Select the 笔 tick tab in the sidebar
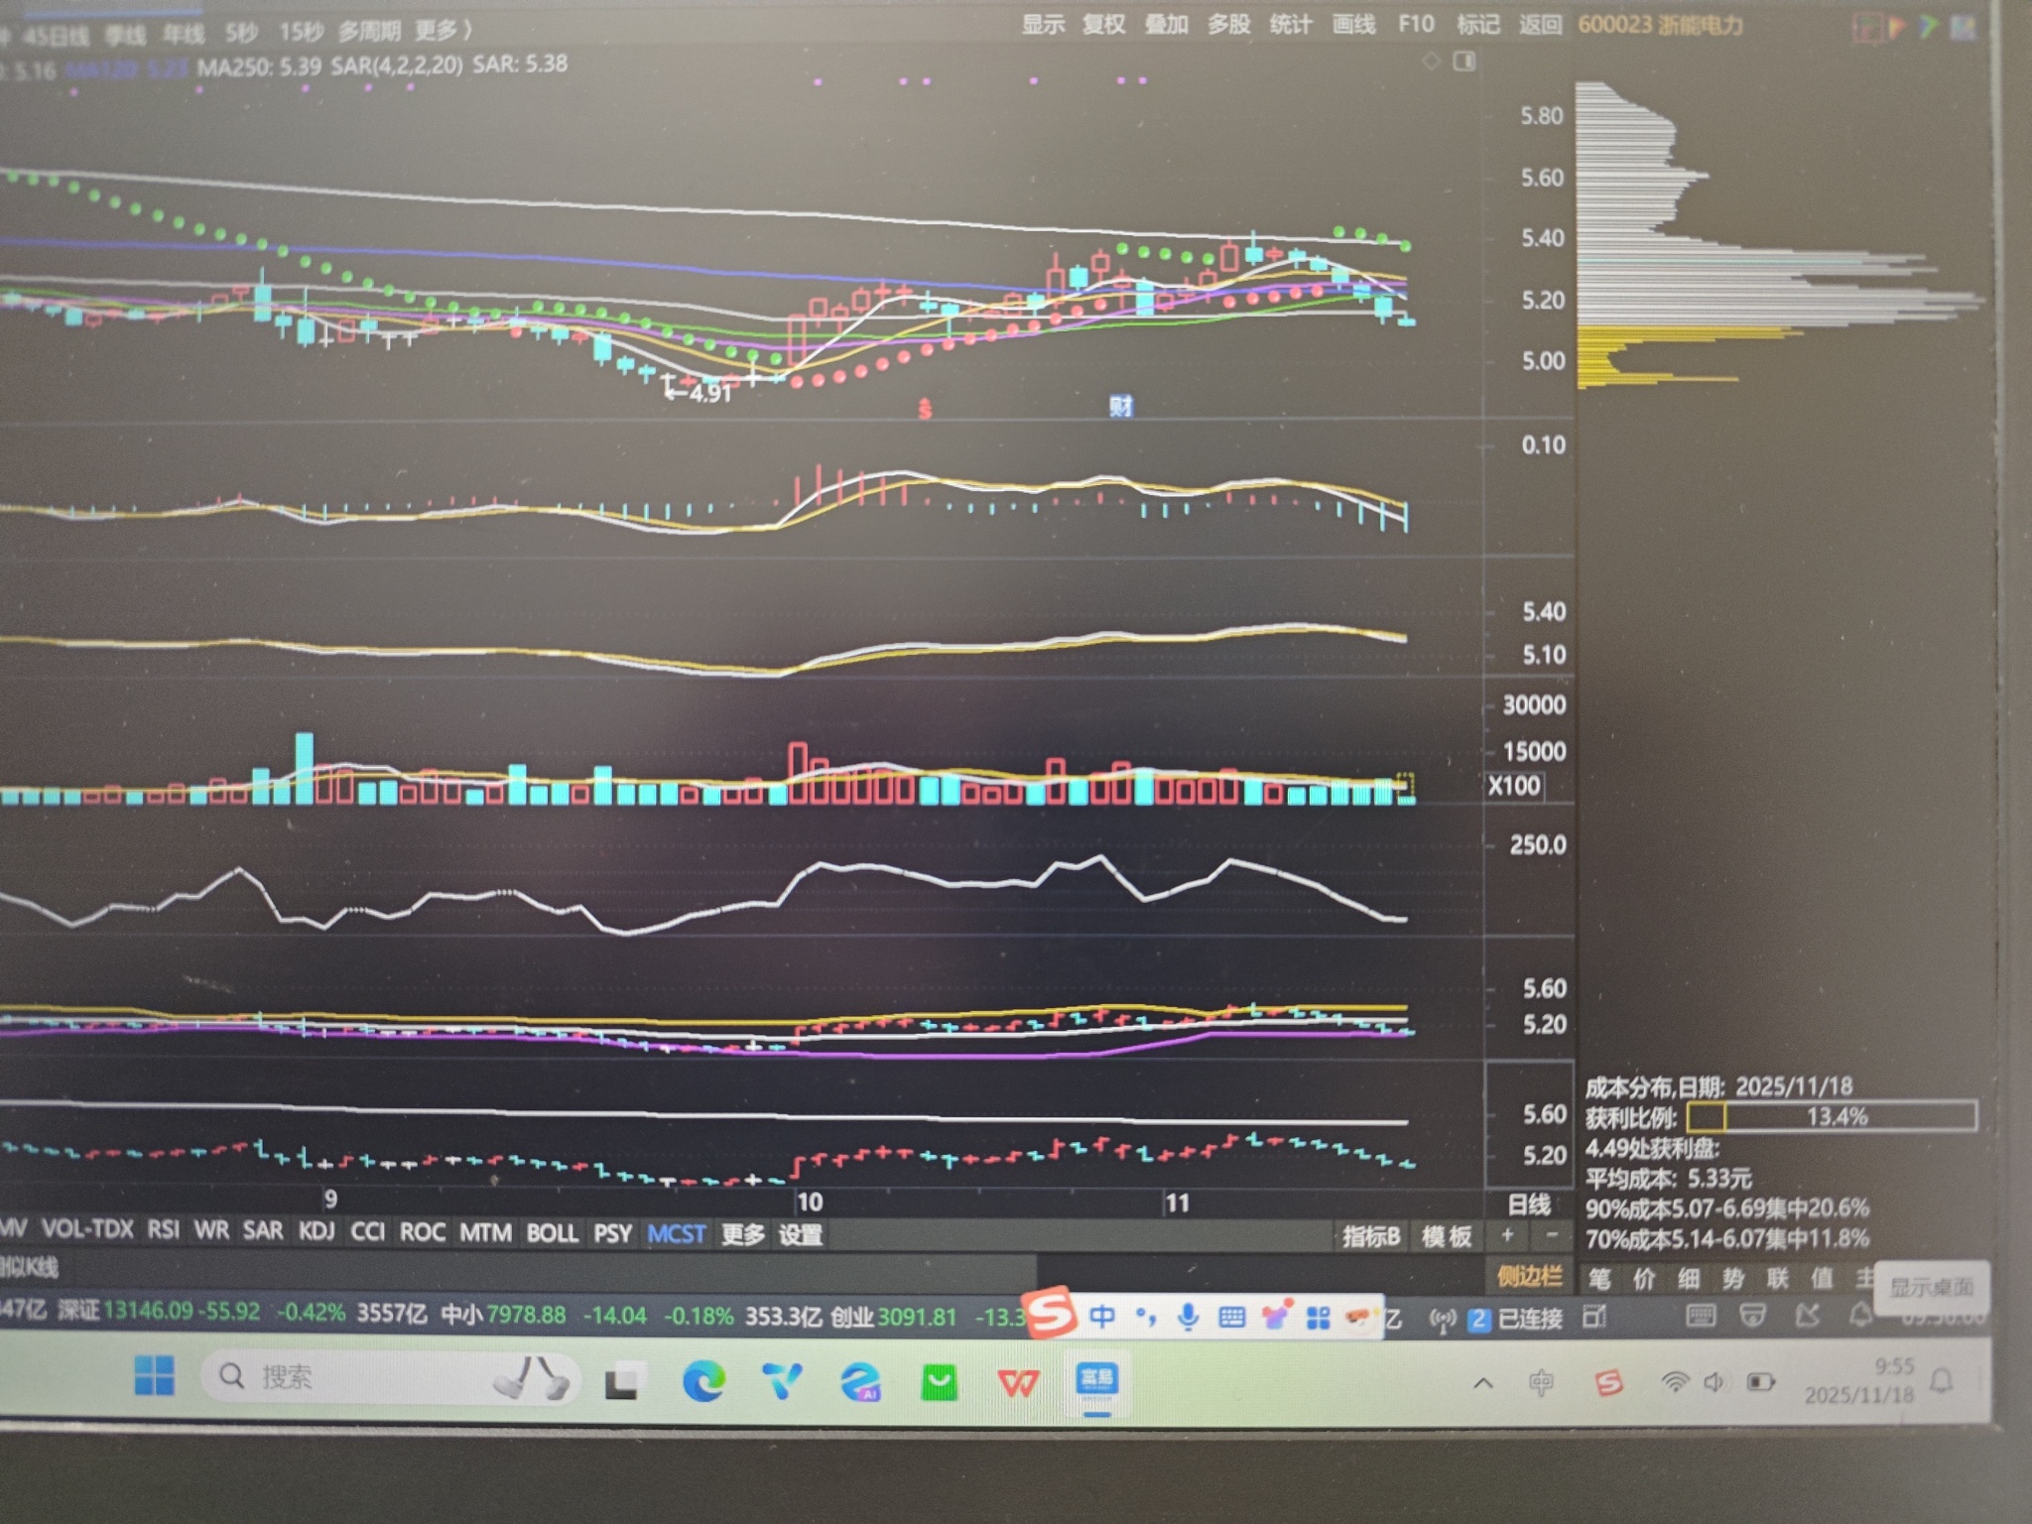Image resolution: width=2032 pixels, height=1524 pixels. (1599, 1278)
